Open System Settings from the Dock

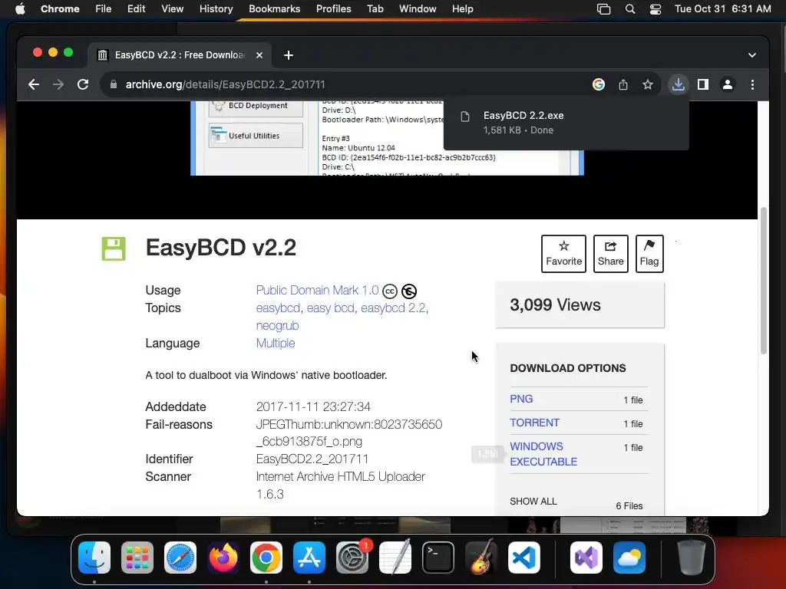click(352, 558)
